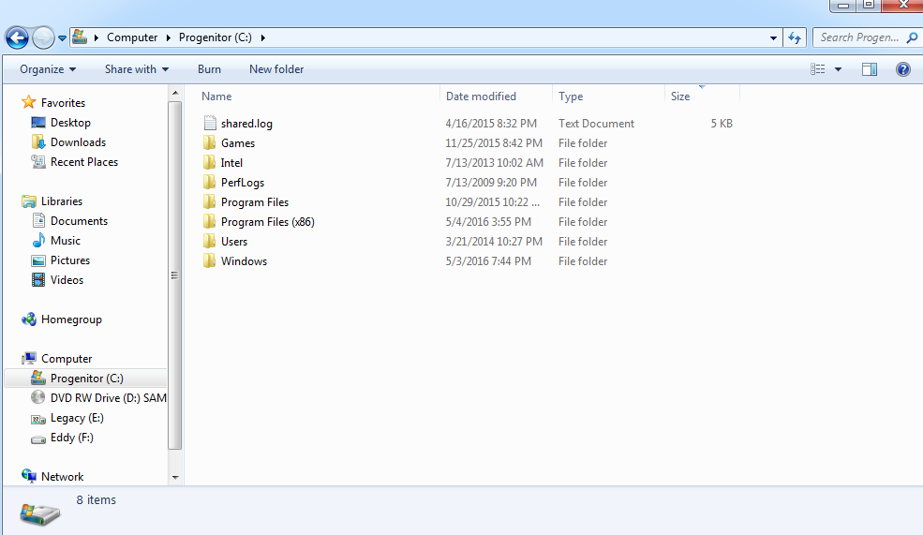The height and width of the screenshot is (535, 923).
Task: Open the Organize dropdown menu
Action: [x=49, y=69]
